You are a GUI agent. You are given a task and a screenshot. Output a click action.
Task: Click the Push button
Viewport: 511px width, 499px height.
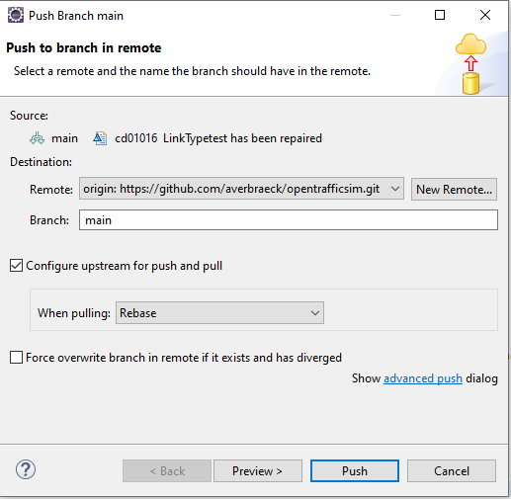(x=355, y=471)
